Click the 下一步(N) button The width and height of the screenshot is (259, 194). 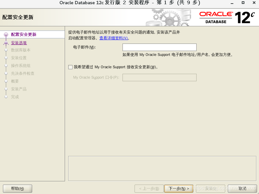tap(179, 188)
